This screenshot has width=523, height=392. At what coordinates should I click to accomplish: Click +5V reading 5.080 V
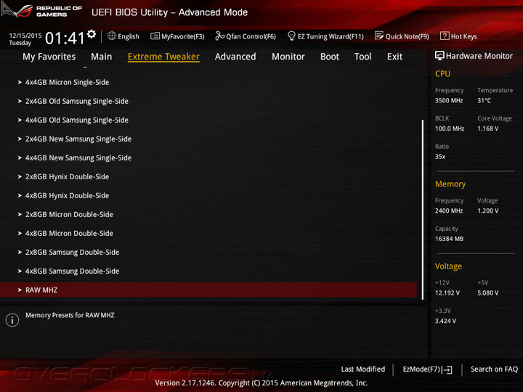pos(487,293)
